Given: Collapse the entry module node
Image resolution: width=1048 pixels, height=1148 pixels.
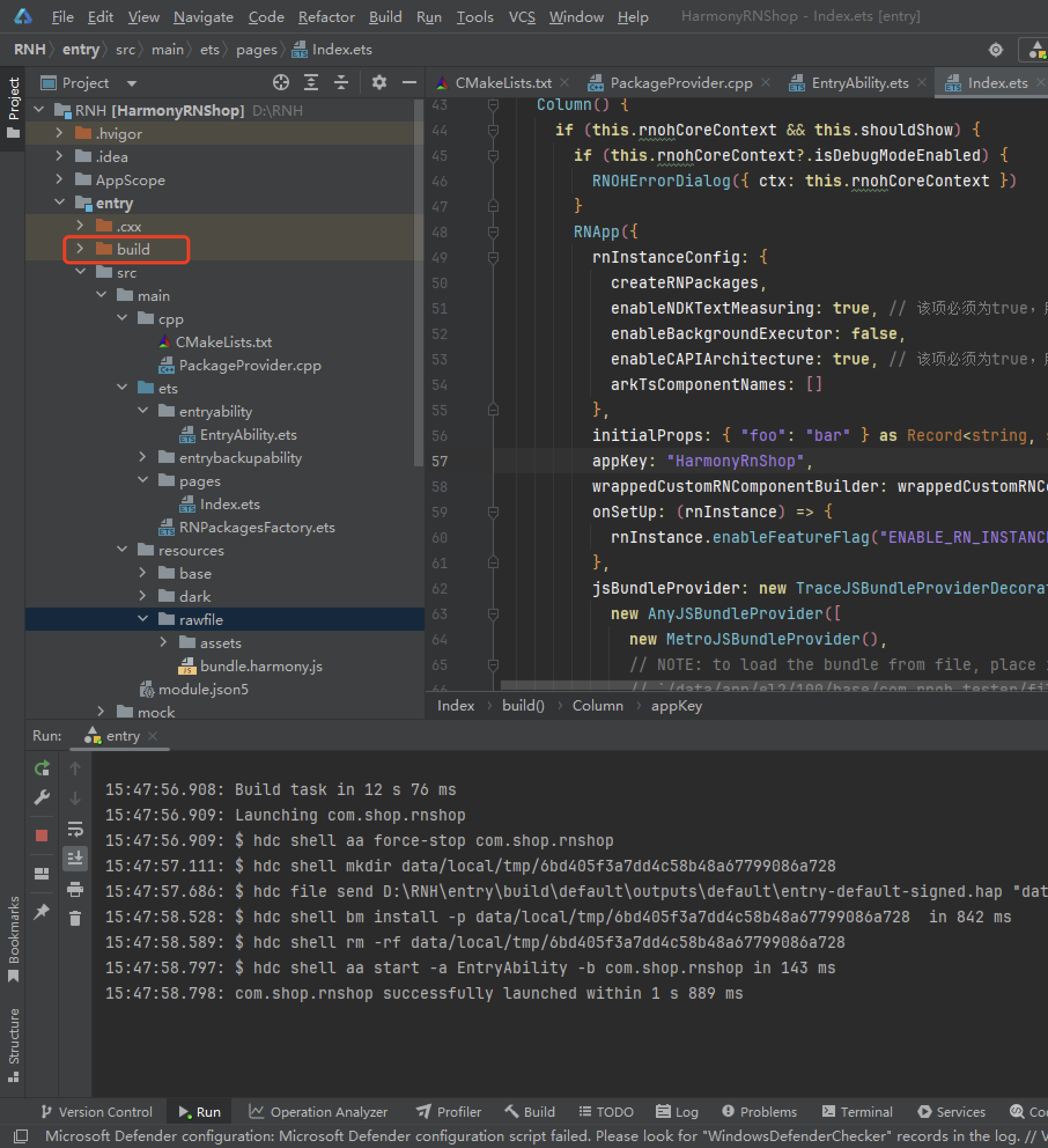Looking at the screenshot, I should (59, 203).
